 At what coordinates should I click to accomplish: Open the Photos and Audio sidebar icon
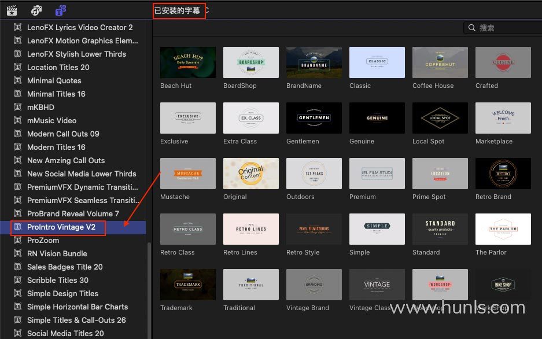(36, 10)
